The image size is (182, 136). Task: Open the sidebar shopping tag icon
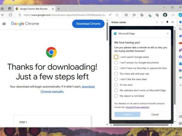pyautogui.click(x=180, y=36)
